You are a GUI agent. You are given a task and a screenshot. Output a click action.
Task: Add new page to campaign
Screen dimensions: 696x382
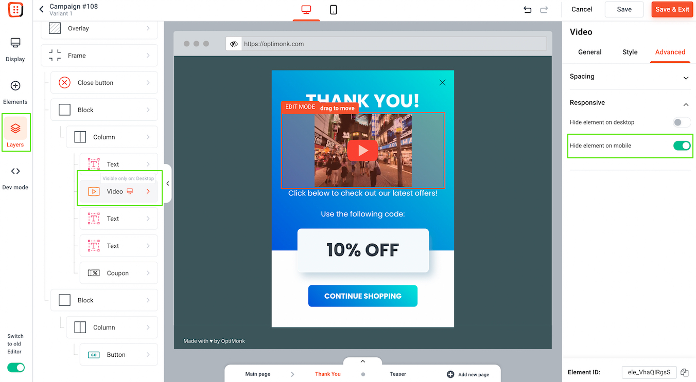[x=468, y=374]
